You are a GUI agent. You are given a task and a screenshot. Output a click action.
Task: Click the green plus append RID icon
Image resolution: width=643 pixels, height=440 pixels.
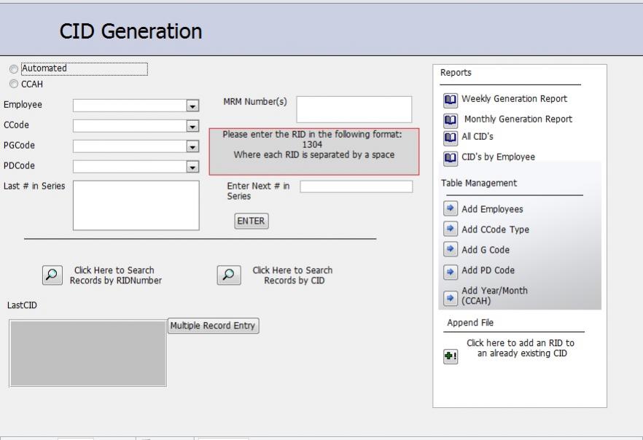point(451,356)
